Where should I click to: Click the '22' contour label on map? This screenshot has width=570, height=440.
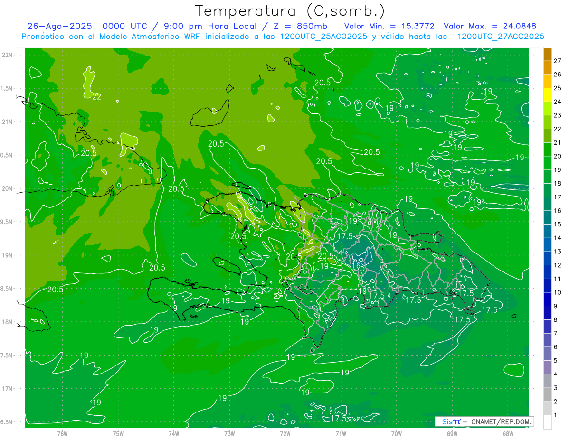96,97
